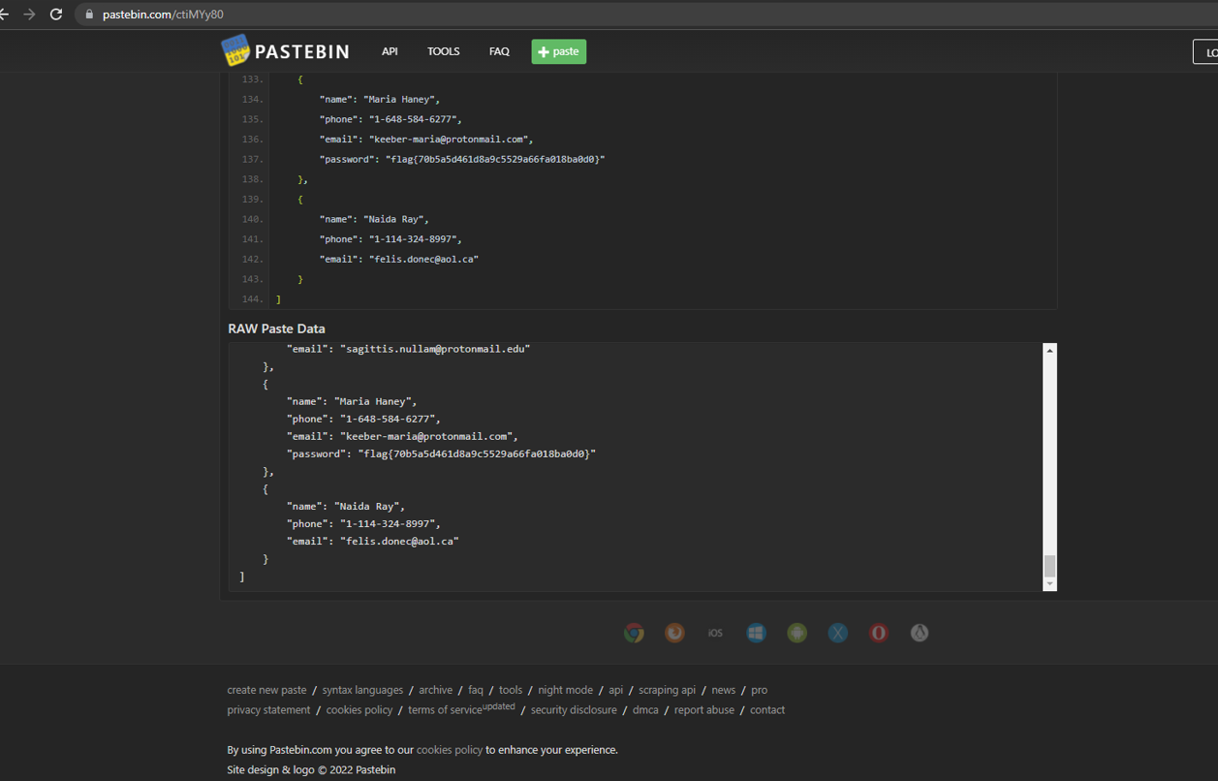Viewport: 1218px width, 781px height.
Task: Click the raw paste scrollbar down arrow
Action: [x=1049, y=584]
